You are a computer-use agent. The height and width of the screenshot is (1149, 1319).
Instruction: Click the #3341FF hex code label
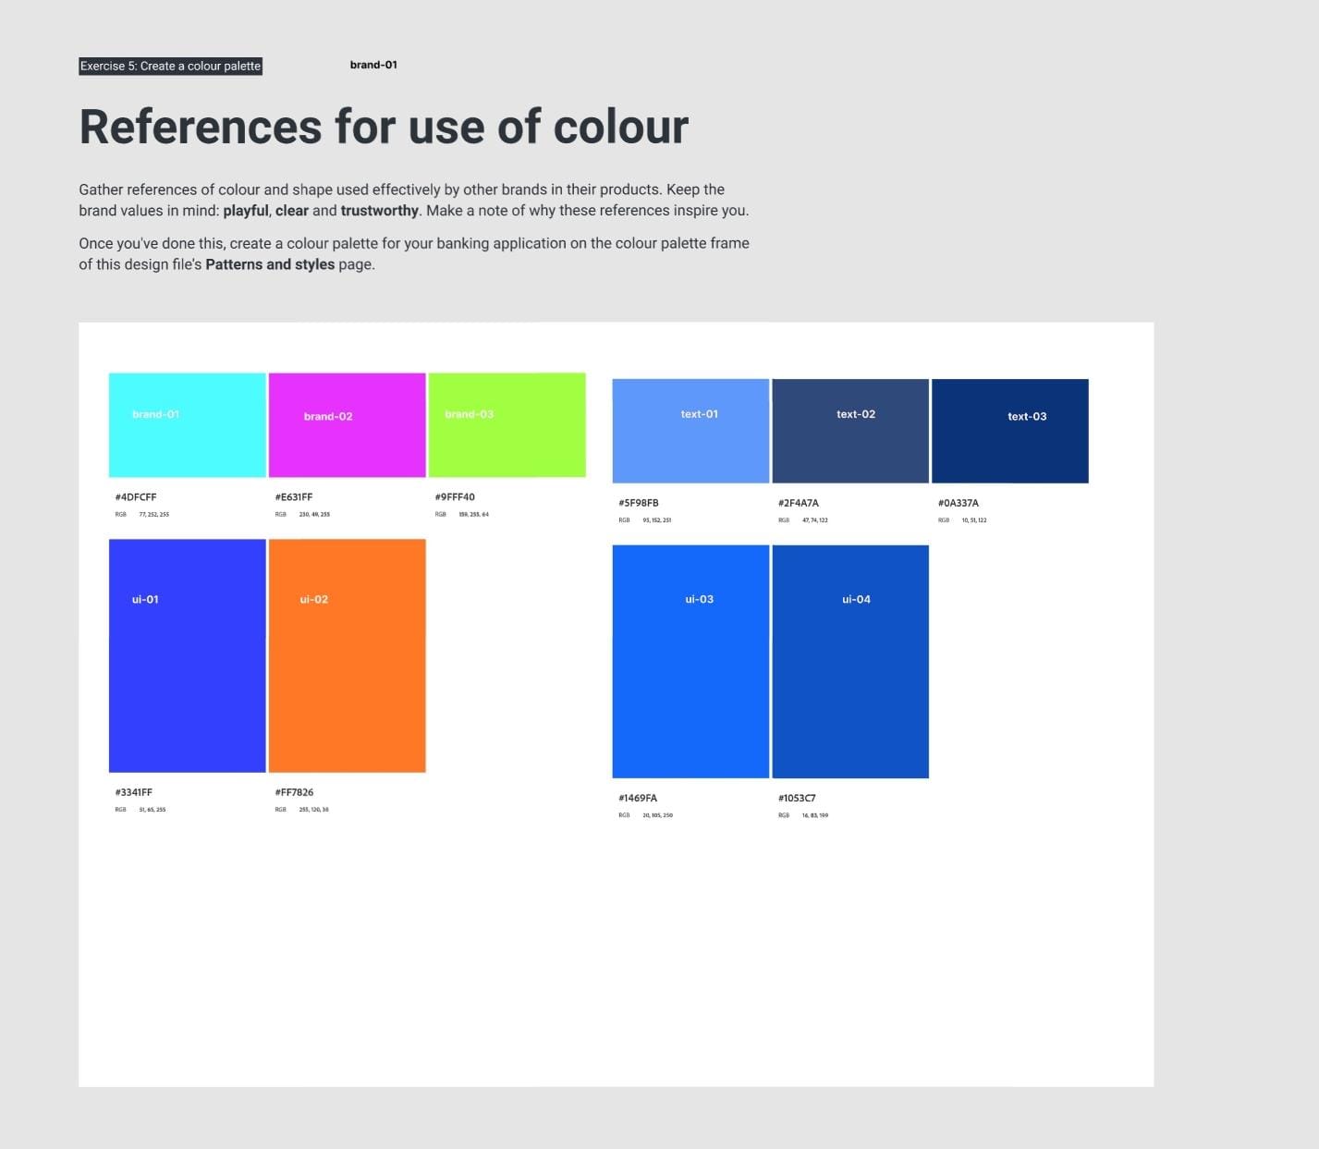pyautogui.click(x=134, y=792)
